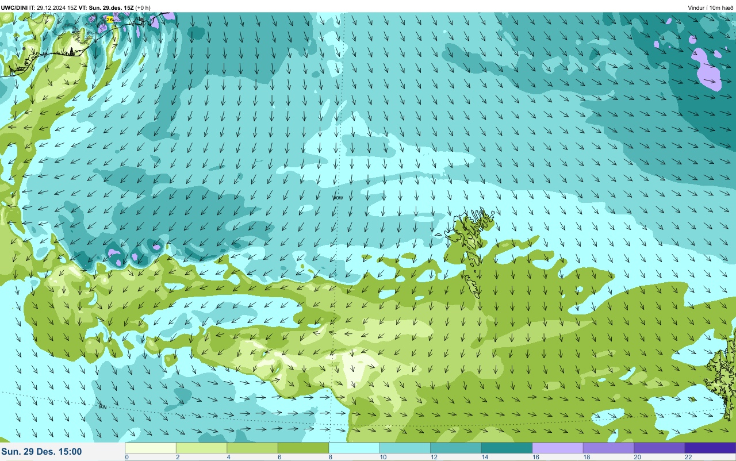This screenshot has height=461, width=736.
Task: Click legend tick label '16'
Action: point(536,457)
